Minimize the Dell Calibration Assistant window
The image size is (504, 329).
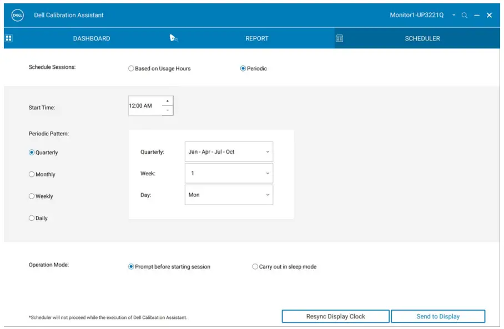pos(477,15)
